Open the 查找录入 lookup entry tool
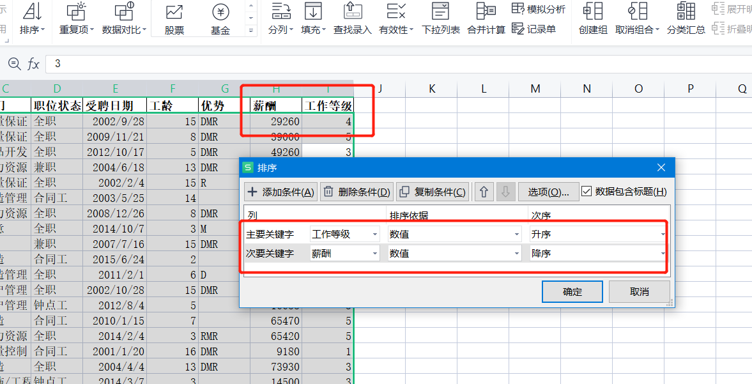This screenshot has width=752, height=384. [353, 19]
